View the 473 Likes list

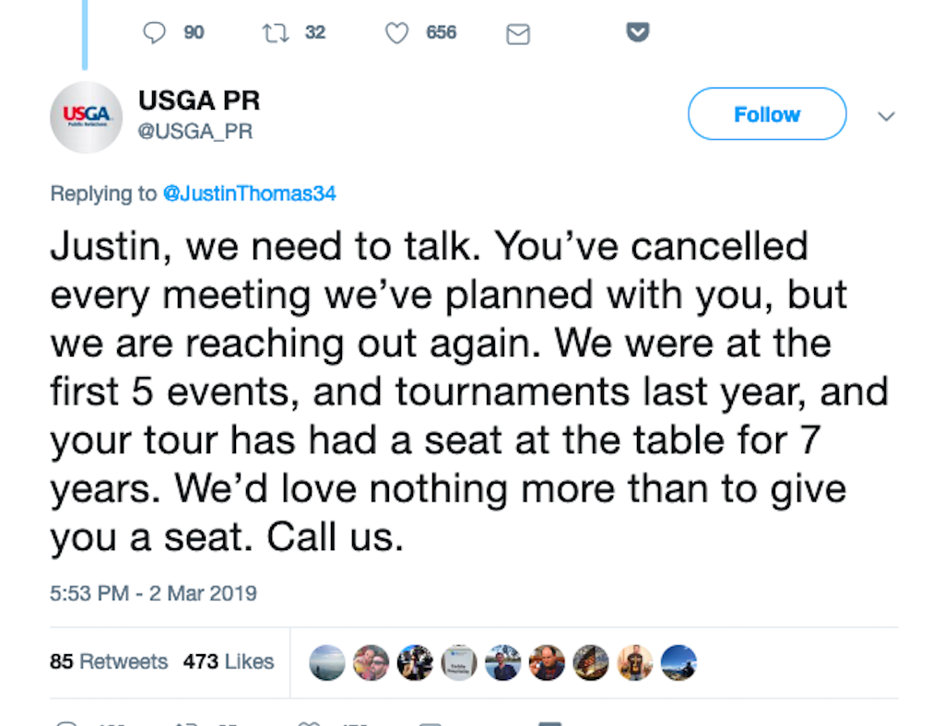point(229,662)
